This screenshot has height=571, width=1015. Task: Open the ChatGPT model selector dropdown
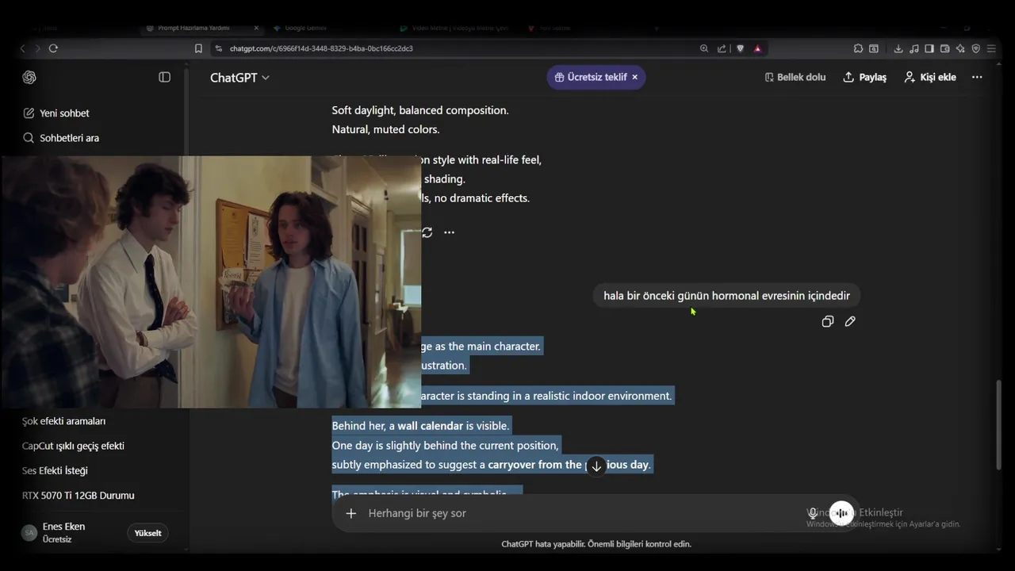point(239,77)
